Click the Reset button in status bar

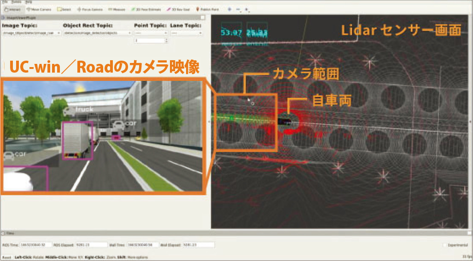[x=6, y=257]
